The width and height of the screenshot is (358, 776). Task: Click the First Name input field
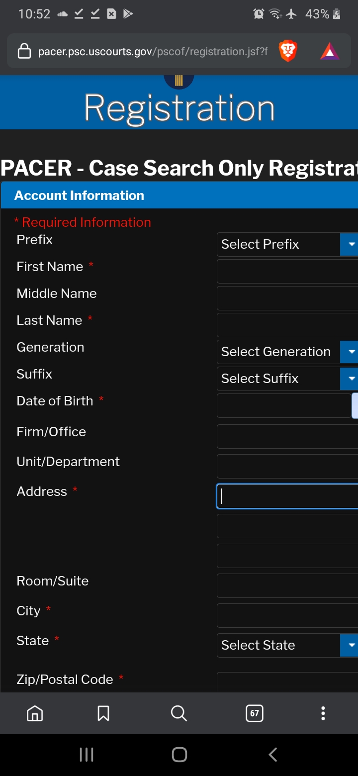[287, 271]
